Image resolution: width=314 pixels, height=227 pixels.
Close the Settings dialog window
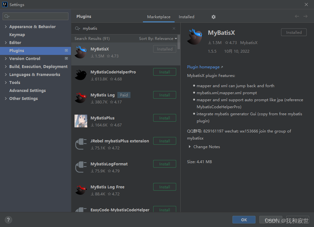pos(306,4)
